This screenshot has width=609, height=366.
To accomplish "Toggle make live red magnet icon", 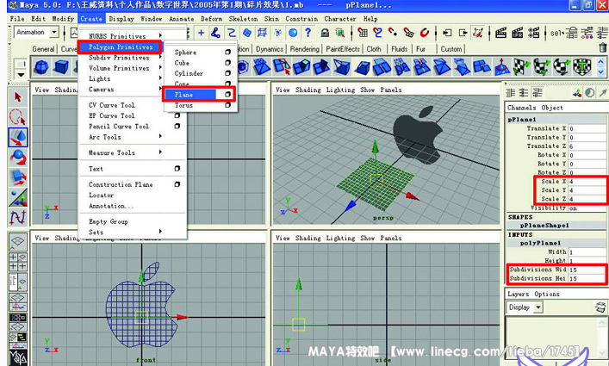I will coord(424,33).
